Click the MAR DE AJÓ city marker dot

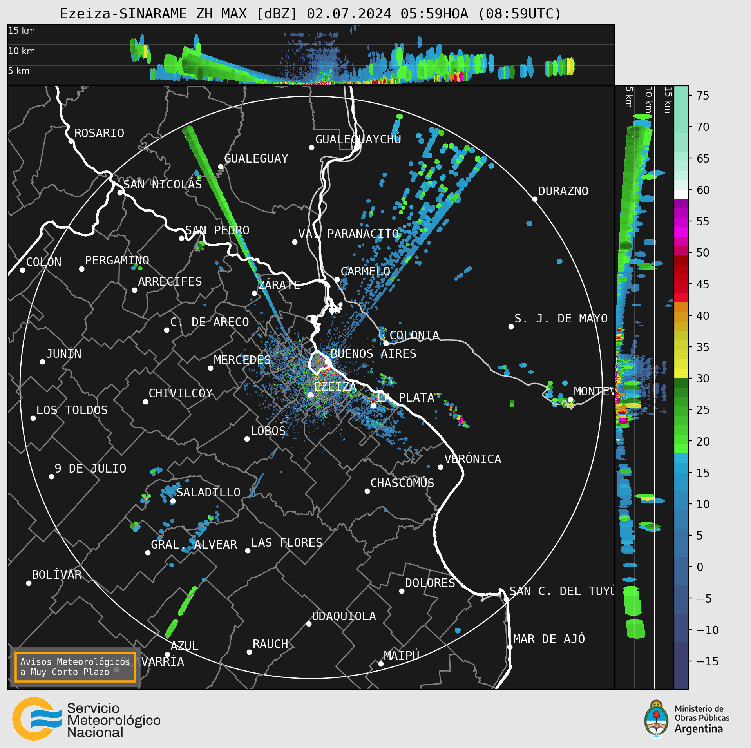(x=510, y=647)
